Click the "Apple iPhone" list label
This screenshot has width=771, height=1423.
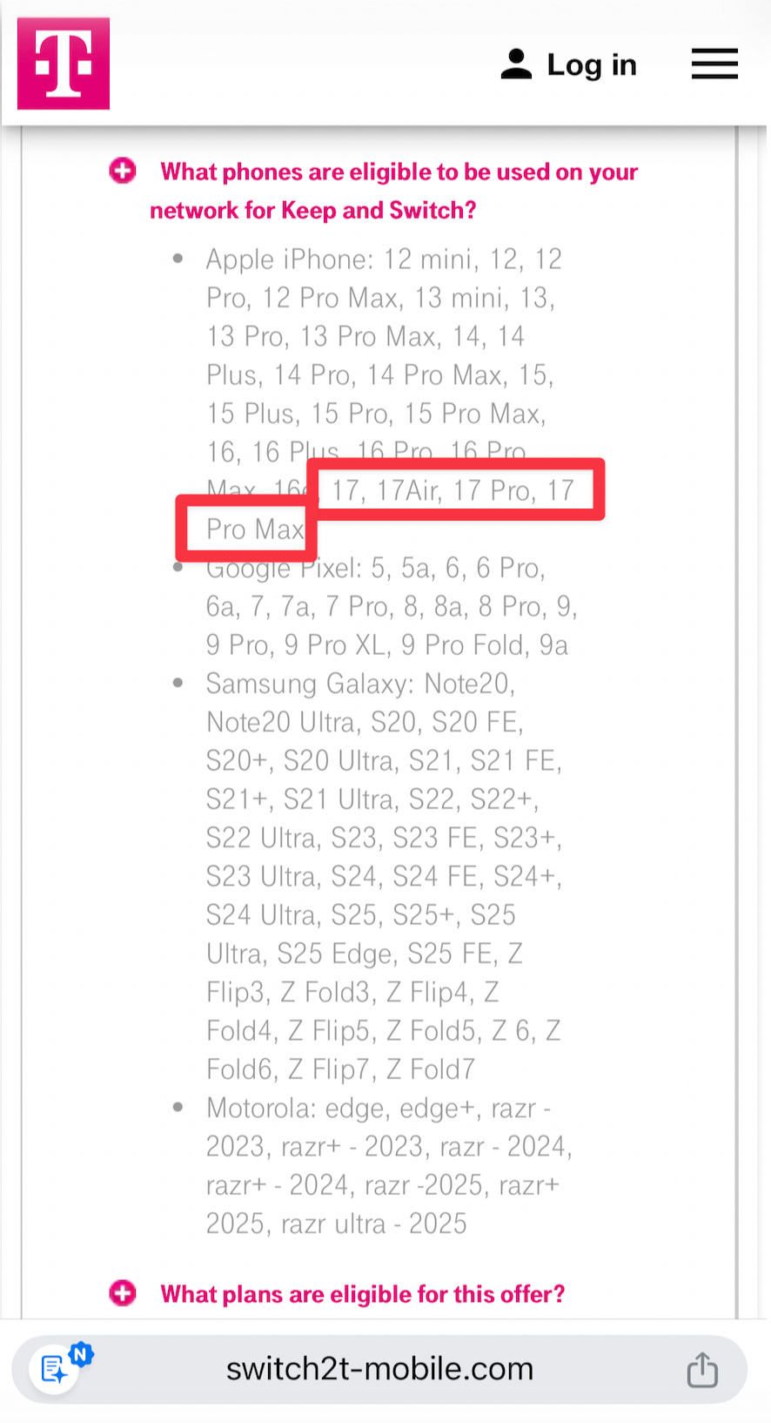pos(288,260)
